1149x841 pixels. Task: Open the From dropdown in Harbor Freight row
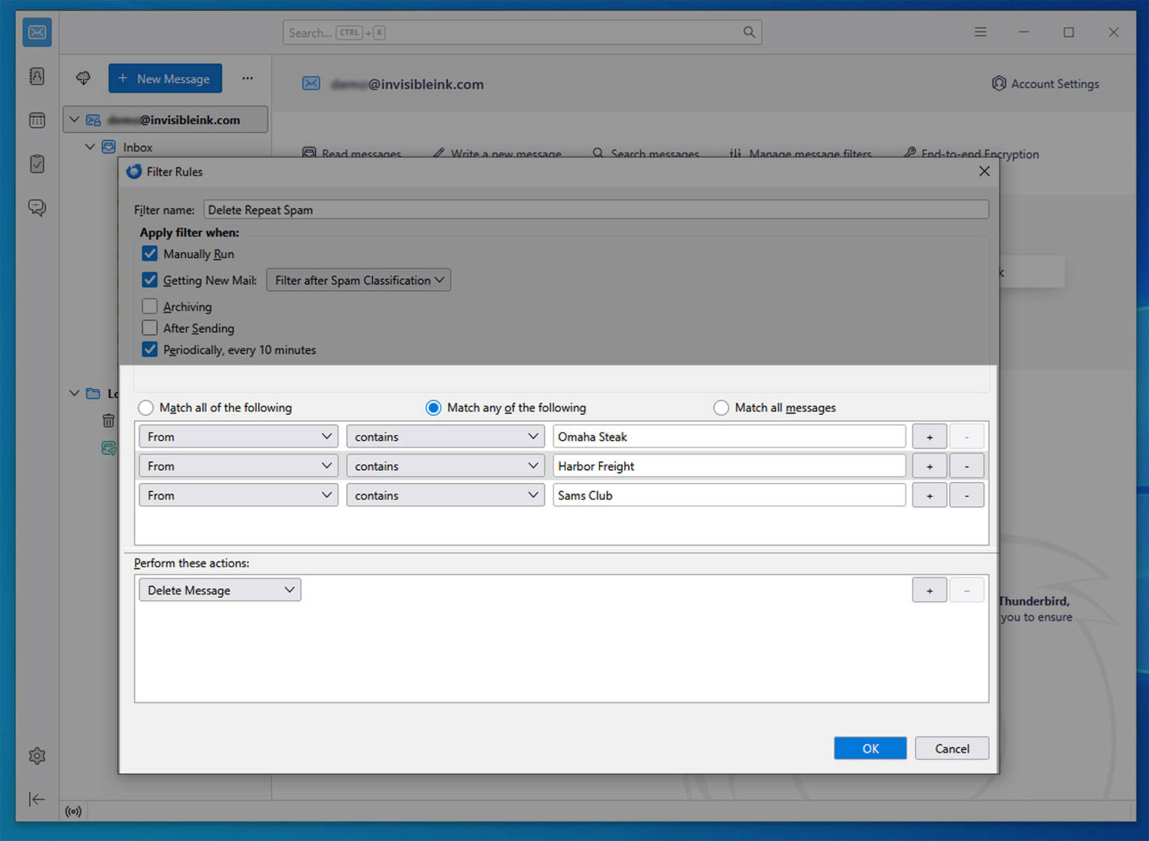pos(238,466)
